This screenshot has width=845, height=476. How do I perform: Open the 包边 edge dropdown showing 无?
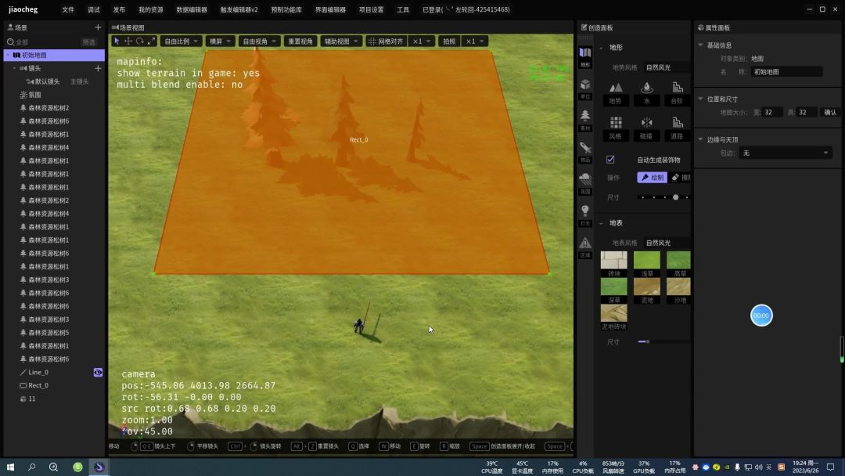click(x=786, y=153)
